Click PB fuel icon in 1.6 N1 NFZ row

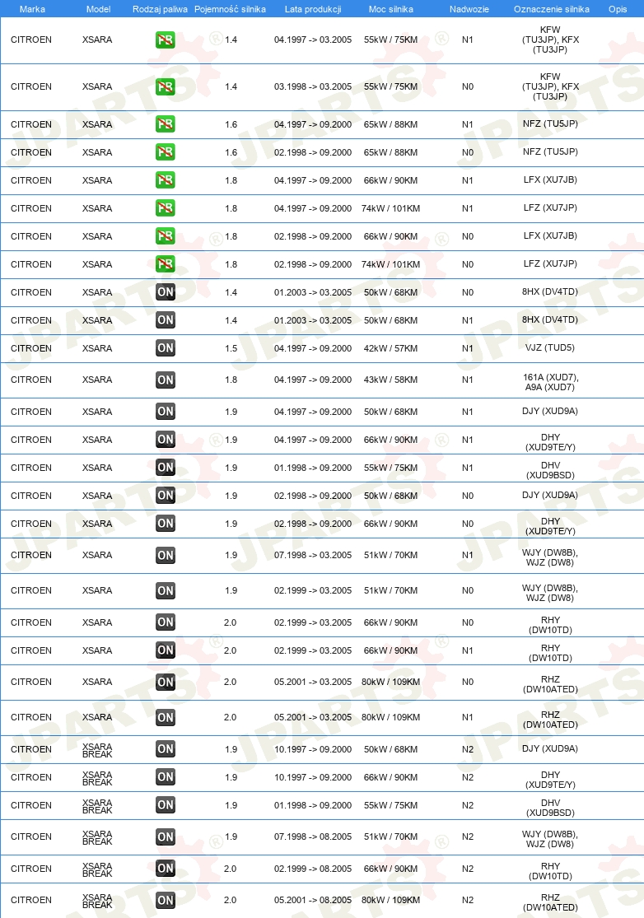click(x=165, y=124)
